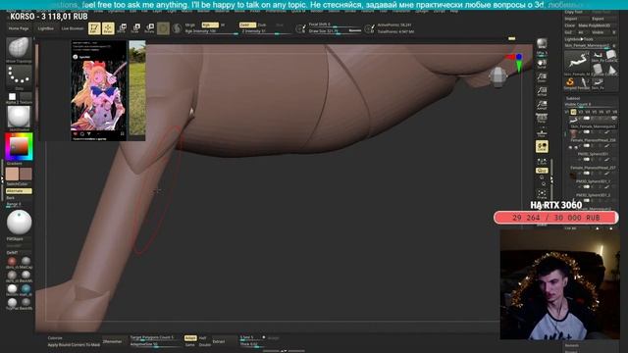Click the Export tool button
The height and width of the screenshot is (353, 628).
[598, 19]
